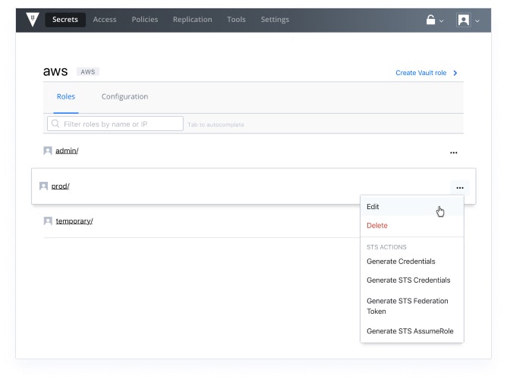Select Generate STS AssumeRole option
This screenshot has height=382, width=507.
(409, 331)
